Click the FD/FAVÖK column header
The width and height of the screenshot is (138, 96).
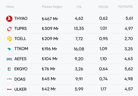click(125, 7)
